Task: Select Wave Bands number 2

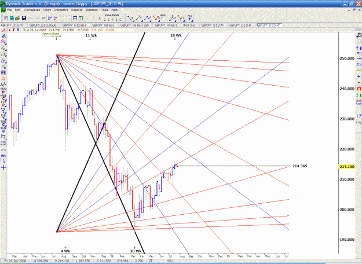Action: coord(105,20)
